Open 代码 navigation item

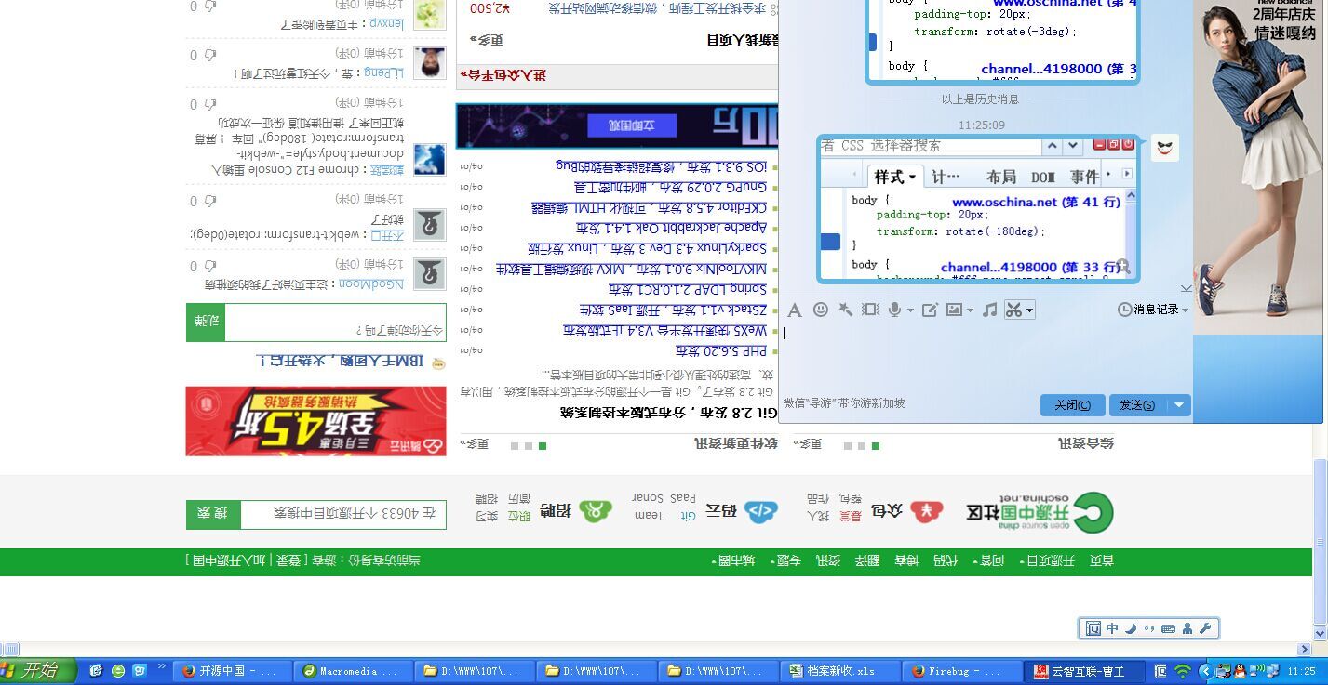click(x=945, y=560)
